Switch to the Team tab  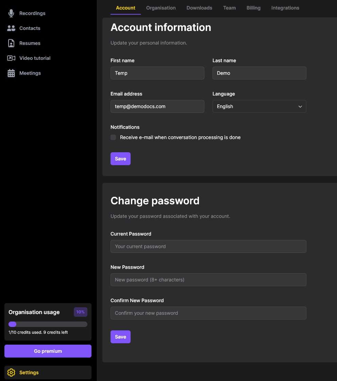pos(229,8)
